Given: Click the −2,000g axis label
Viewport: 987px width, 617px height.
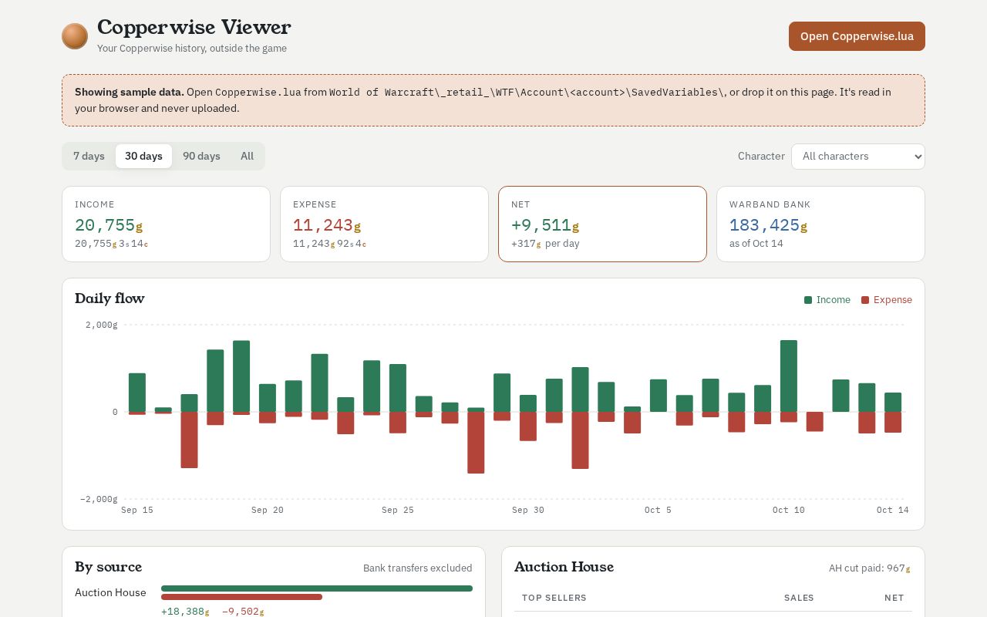Looking at the screenshot, I should [99, 499].
